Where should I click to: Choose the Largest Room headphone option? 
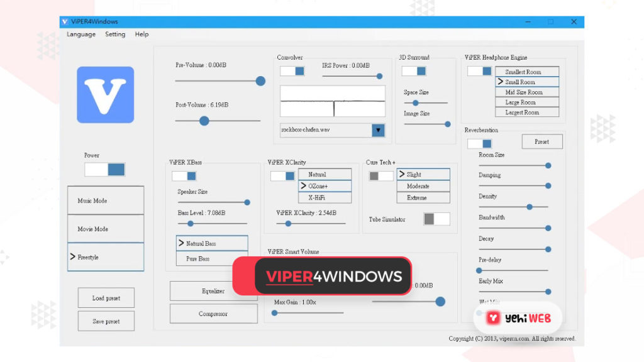pyautogui.click(x=522, y=112)
